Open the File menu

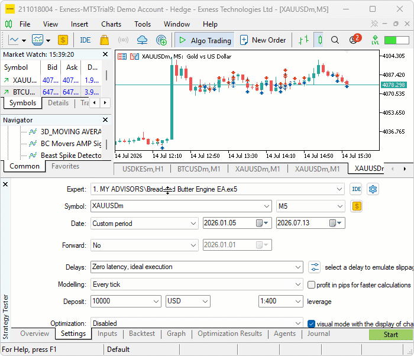[x=25, y=24]
